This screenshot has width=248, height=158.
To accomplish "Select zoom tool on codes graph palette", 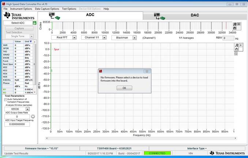I will pos(235,24).
